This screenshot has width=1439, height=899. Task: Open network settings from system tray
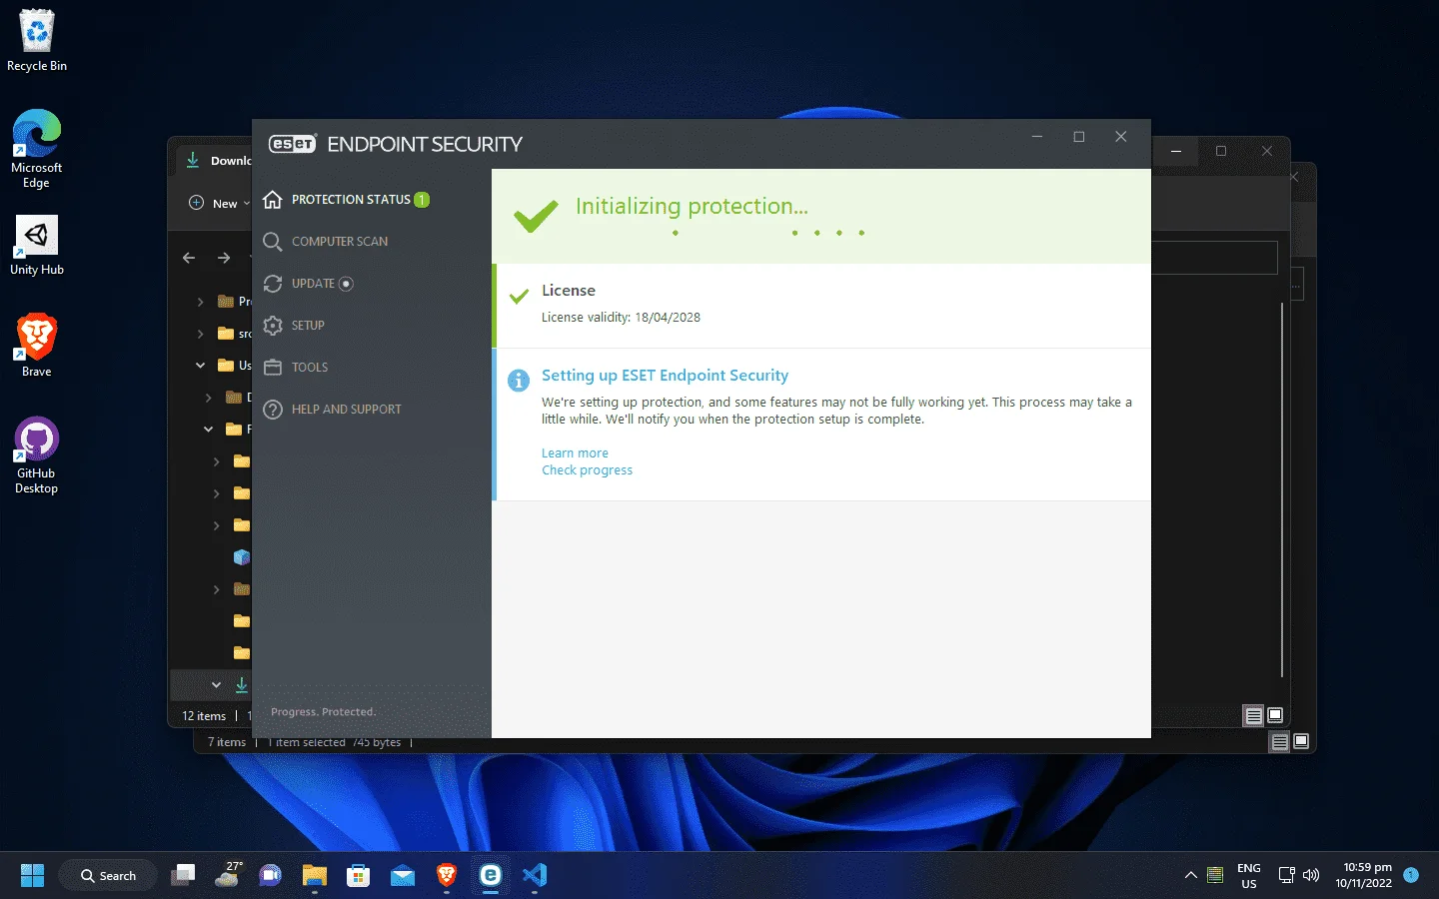coord(1287,876)
